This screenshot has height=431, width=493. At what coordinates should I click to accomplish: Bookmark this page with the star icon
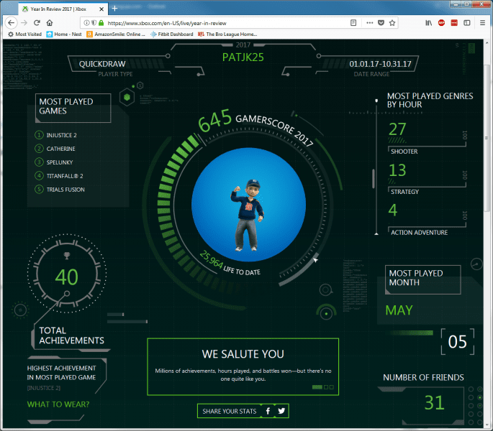point(392,23)
